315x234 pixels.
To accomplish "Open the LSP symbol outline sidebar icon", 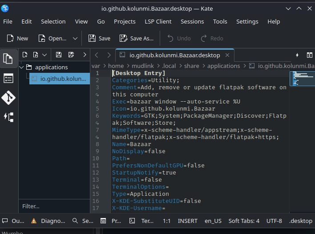I will coord(8,117).
